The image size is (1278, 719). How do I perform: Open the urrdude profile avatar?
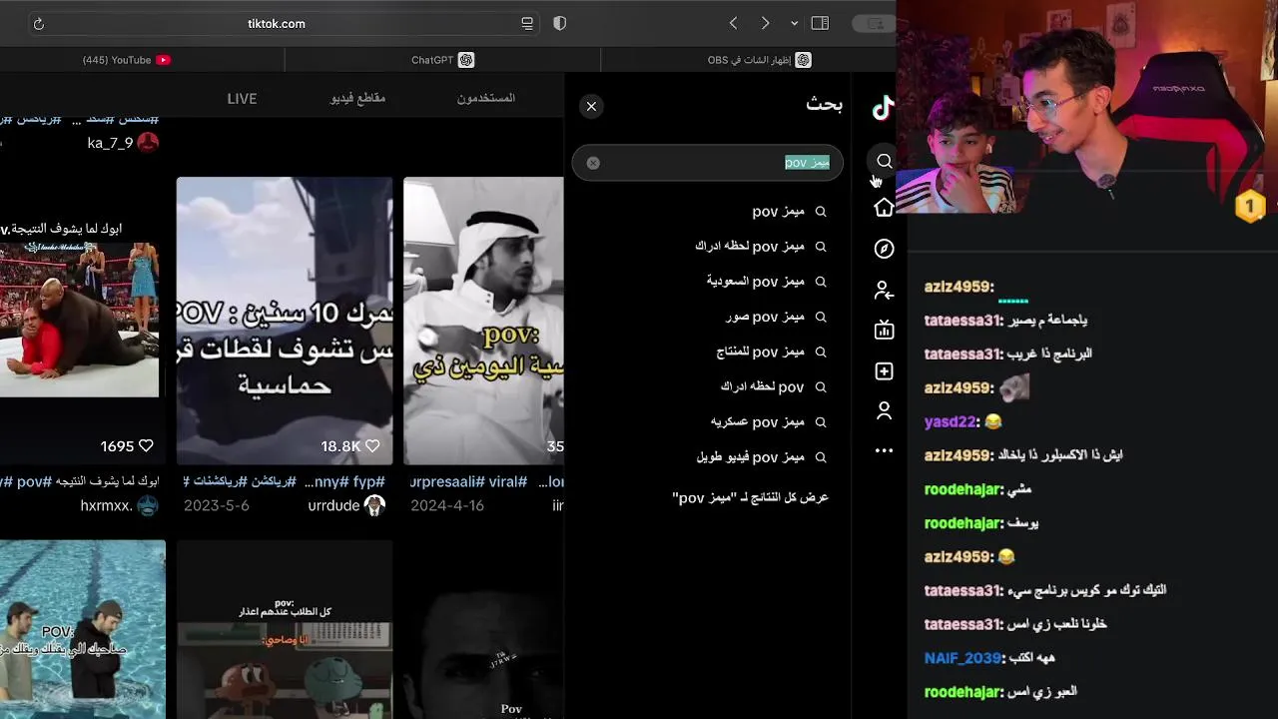[375, 505]
